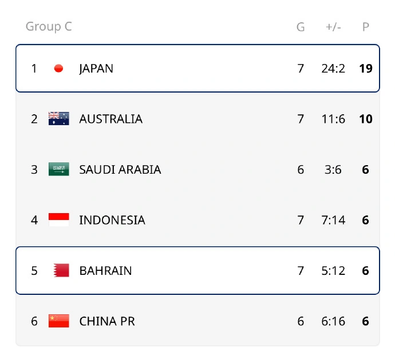Viewport: 395px width, 360px height.
Task: Click the Saudi Arabia flag icon
Action: (x=59, y=169)
